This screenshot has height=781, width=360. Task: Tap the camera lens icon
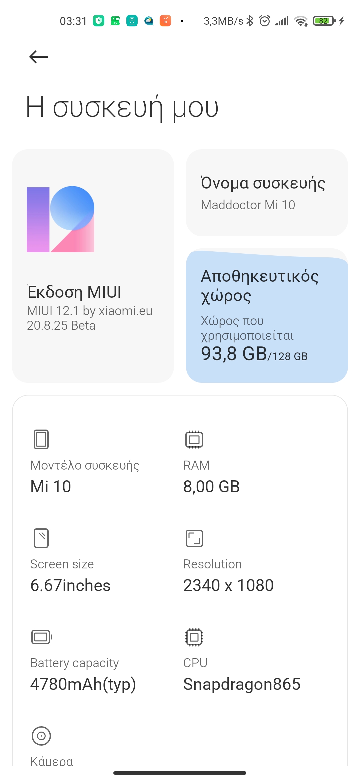(x=41, y=736)
